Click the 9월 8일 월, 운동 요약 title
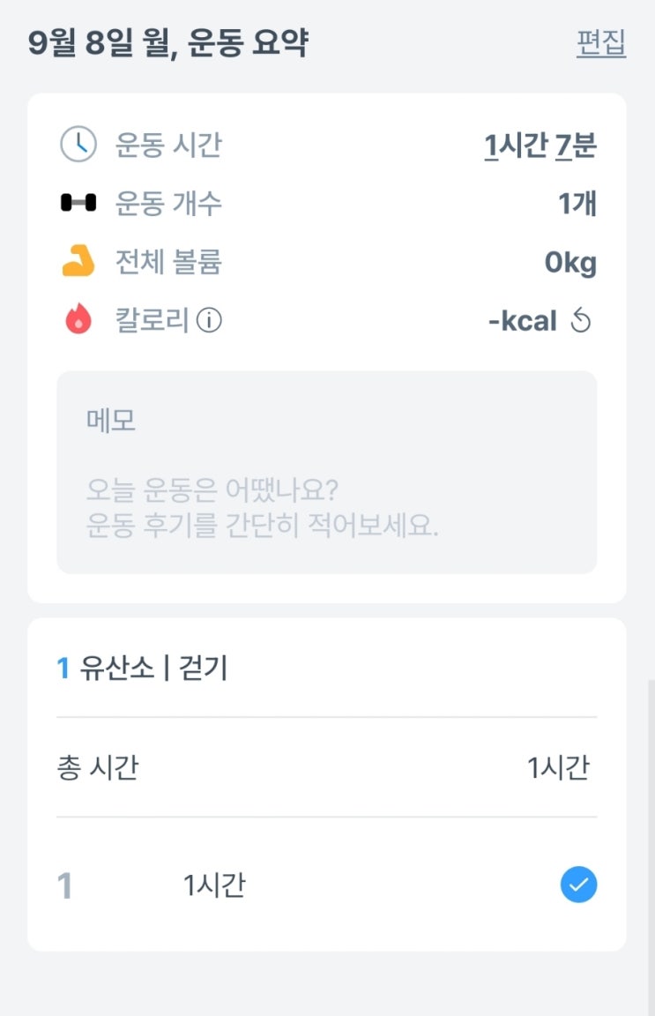655x1016 pixels. [x=168, y=43]
